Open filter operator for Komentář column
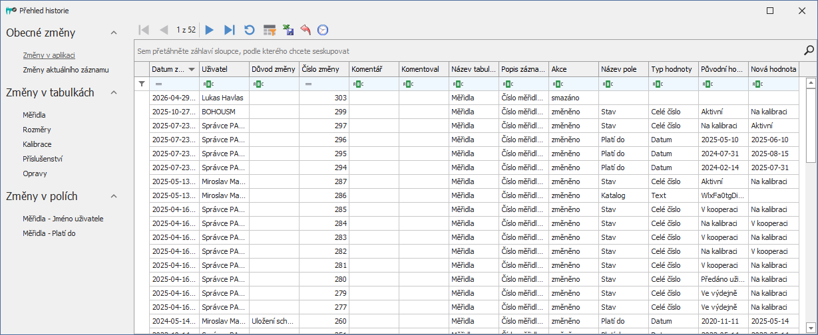This screenshot has width=818, height=335. [x=357, y=84]
